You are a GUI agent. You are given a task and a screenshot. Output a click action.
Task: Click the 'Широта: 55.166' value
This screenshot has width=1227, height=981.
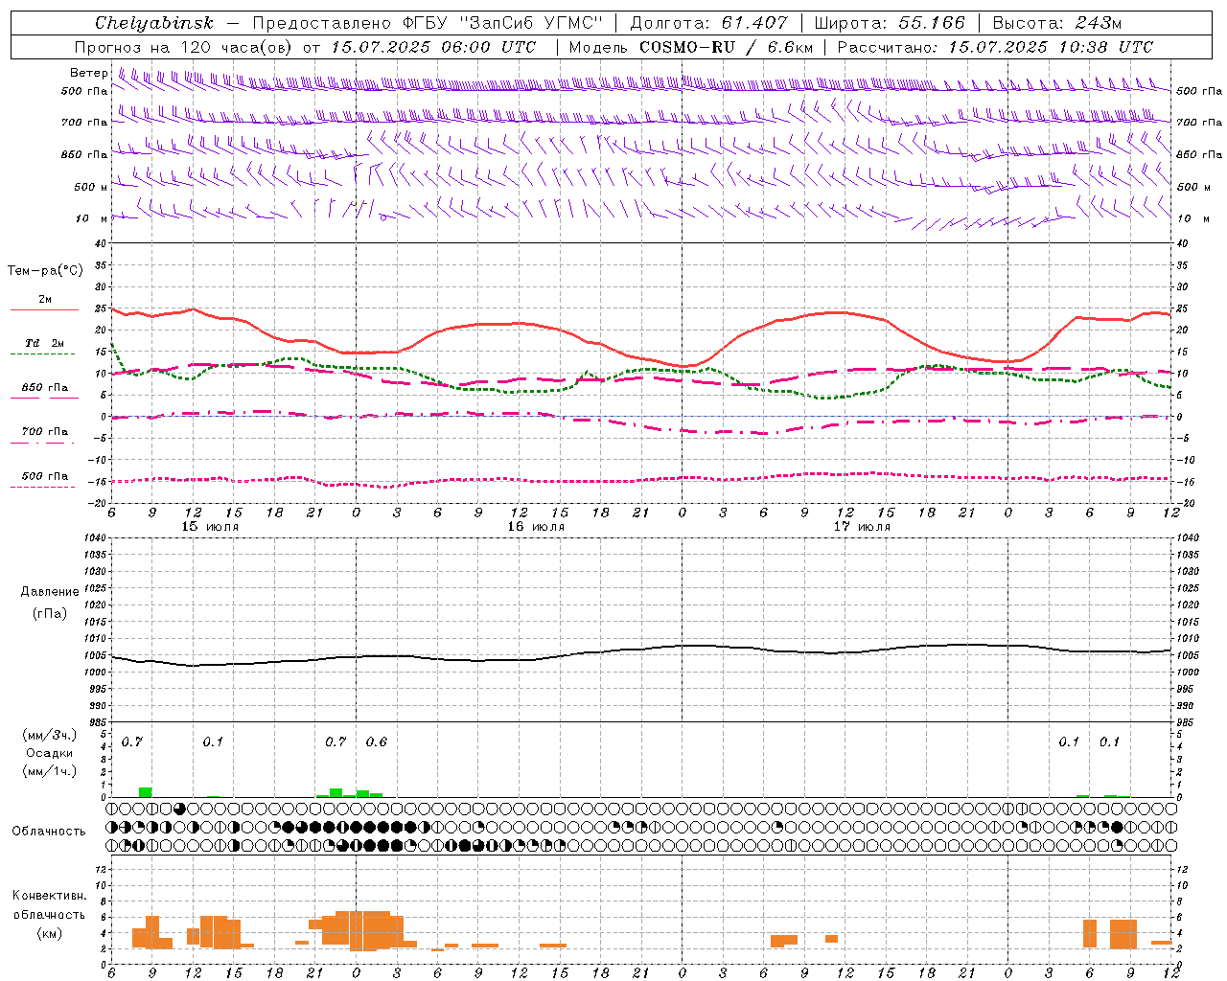(x=890, y=23)
